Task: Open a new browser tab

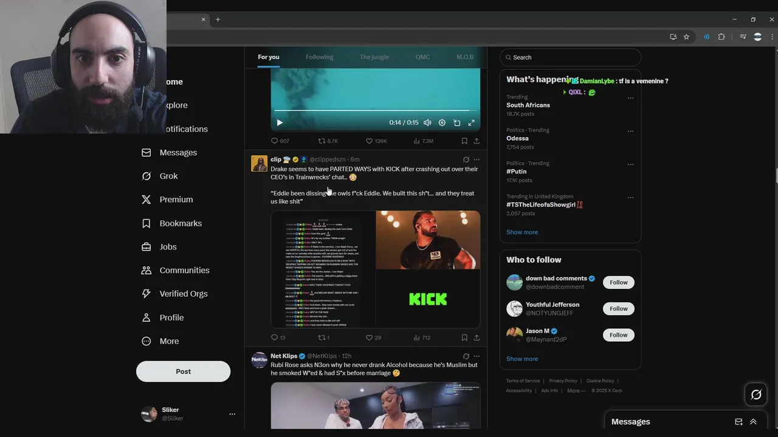Action: tap(218, 19)
